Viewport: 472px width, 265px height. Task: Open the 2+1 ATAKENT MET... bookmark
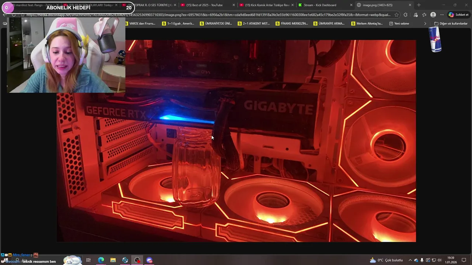point(254,24)
